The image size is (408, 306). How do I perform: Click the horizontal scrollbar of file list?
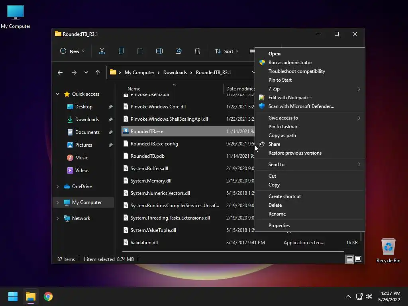(x=233, y=251)
